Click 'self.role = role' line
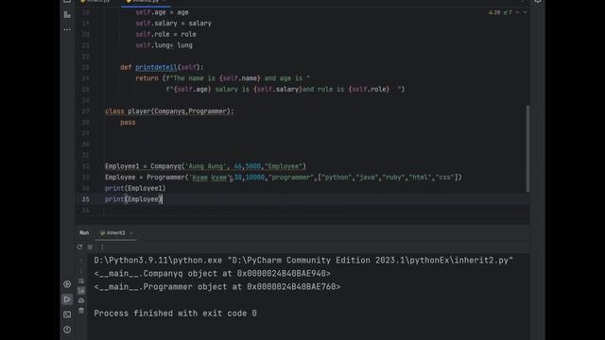Screen dimensions: 605x340 click(165, 34)
